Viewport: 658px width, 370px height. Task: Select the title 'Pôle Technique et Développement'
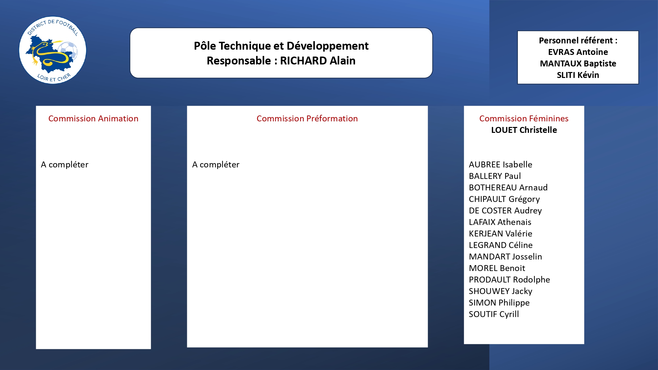(281, 46)
